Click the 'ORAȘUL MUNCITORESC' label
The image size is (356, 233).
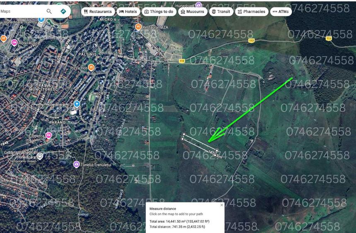point(44,87)
